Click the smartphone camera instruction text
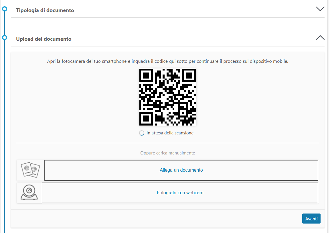The image size is (330, 233). pos(168,61)
